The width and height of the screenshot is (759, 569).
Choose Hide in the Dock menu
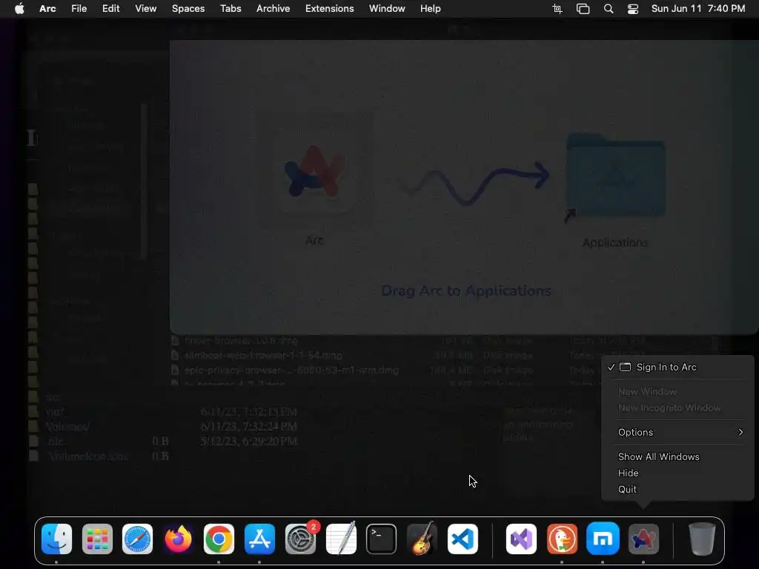(677, 473)
